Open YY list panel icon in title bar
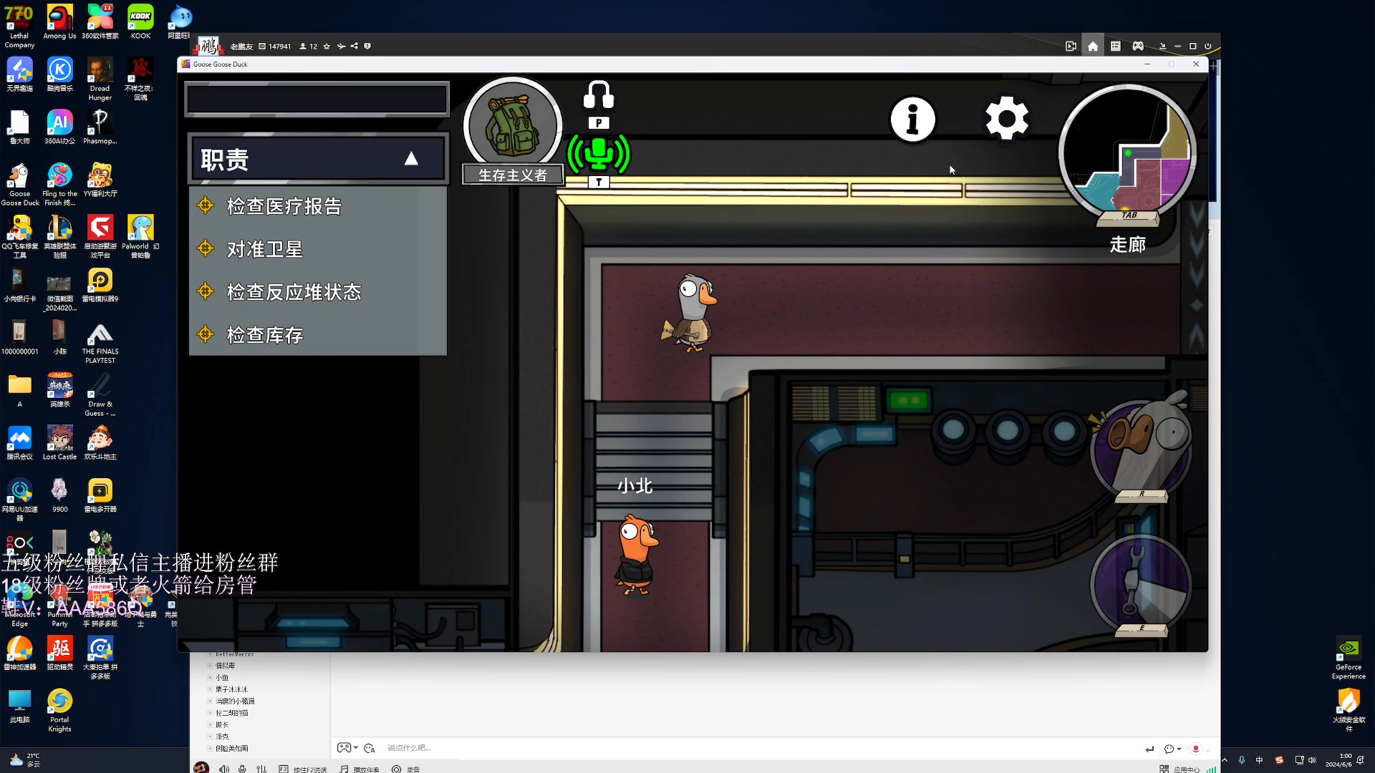The width and height of the screenshot is (1375, 773). [x=1116, y=47]
